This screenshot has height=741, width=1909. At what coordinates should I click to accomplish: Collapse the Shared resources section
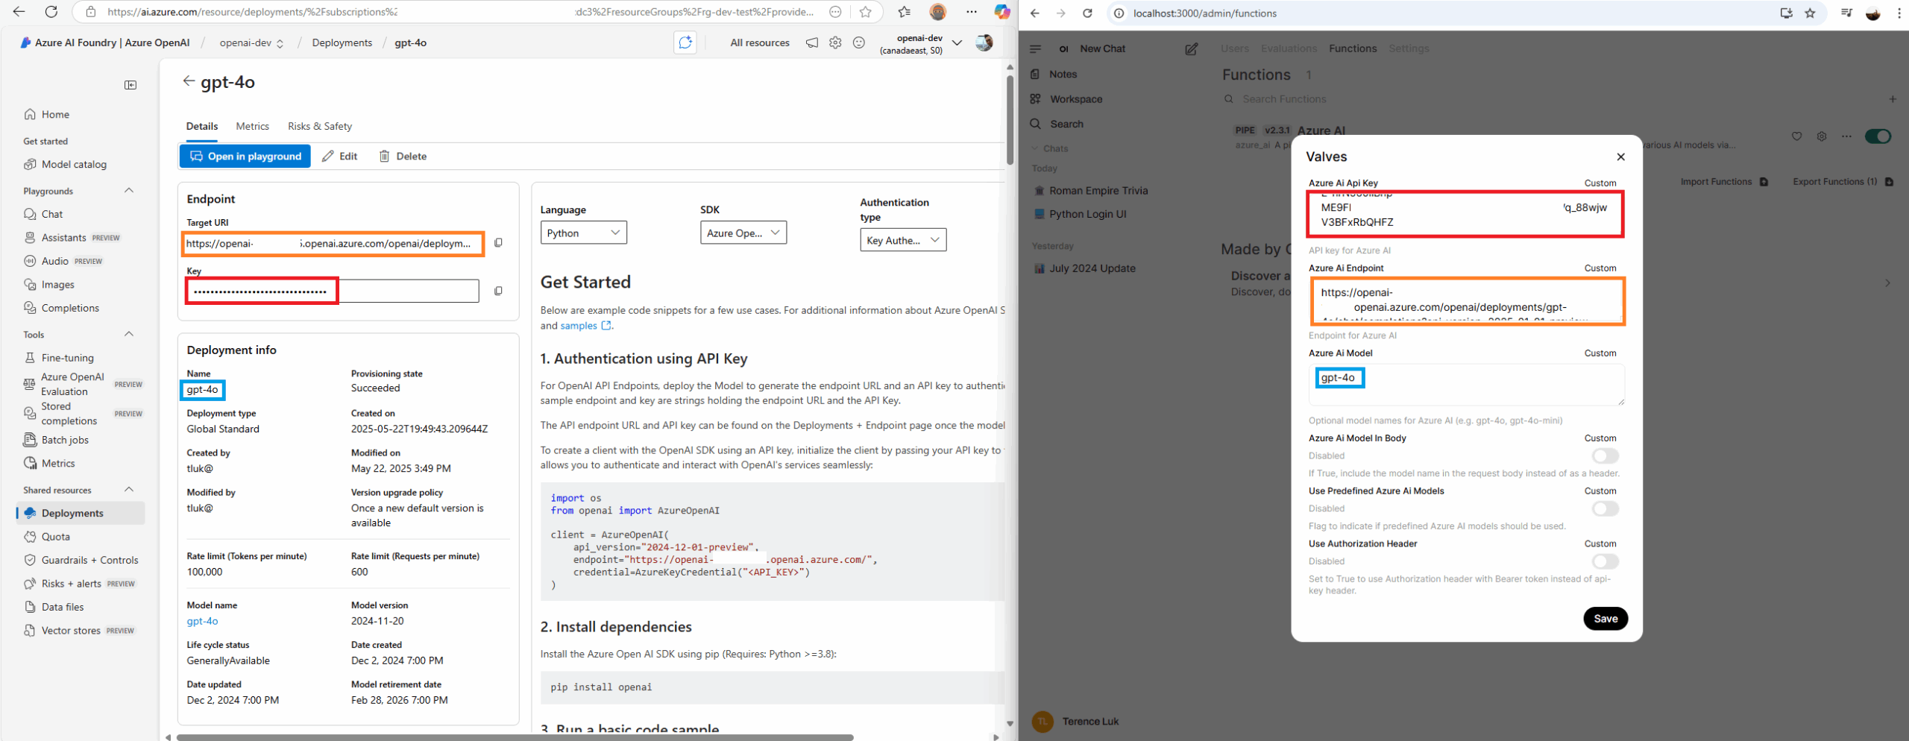[129, 490]
